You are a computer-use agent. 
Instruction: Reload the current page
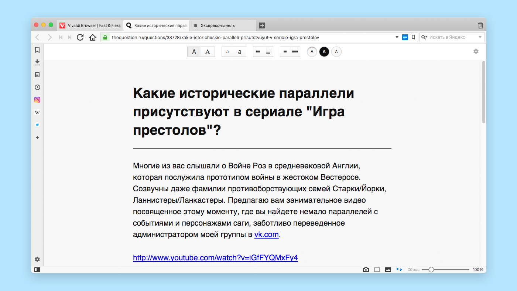[x=80, y=37]
